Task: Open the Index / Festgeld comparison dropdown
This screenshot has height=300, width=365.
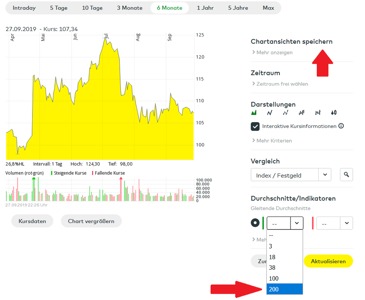Action: 291,175
